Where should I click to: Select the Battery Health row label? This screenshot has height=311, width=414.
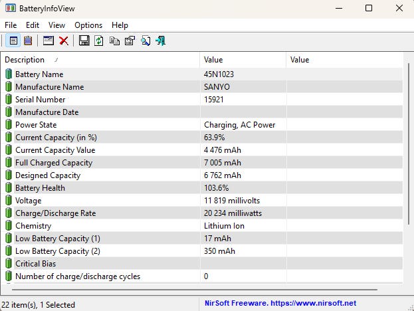coord(40,188)
